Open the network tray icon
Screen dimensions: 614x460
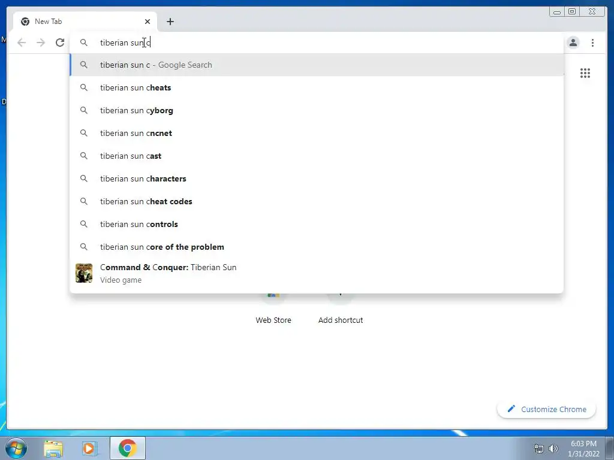(539, 449)
